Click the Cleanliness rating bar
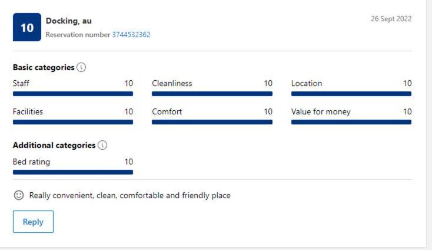 pyautogui.click(x=212, y=94)
